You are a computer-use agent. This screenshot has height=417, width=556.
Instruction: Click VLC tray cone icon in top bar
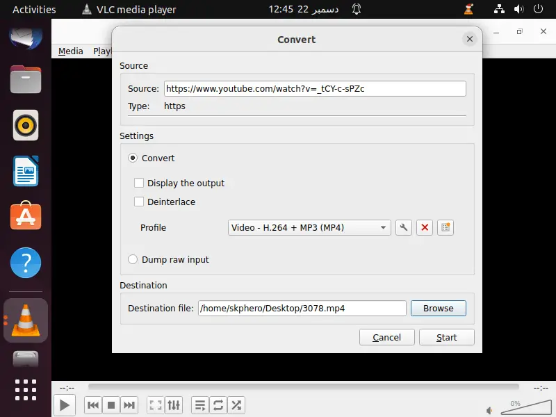click(468, 9)
